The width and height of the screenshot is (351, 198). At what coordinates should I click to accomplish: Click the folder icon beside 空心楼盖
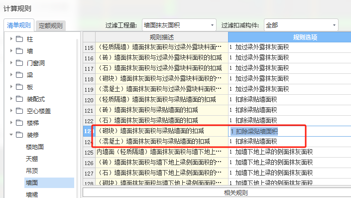(x=19, y=111)
